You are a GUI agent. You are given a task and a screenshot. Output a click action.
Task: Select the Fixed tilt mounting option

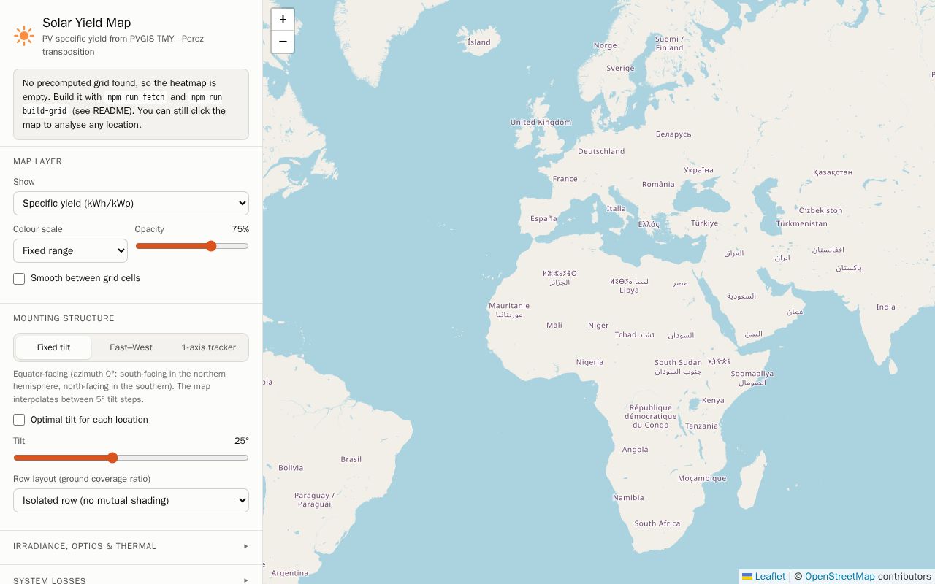pyautogui.click(x=54, y=347)
